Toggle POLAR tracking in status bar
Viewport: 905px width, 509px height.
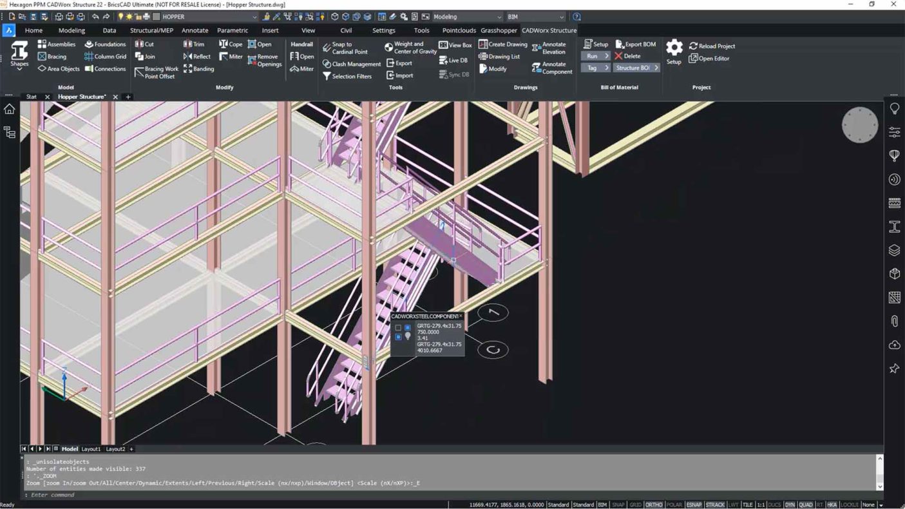click(x=674, y=505)
